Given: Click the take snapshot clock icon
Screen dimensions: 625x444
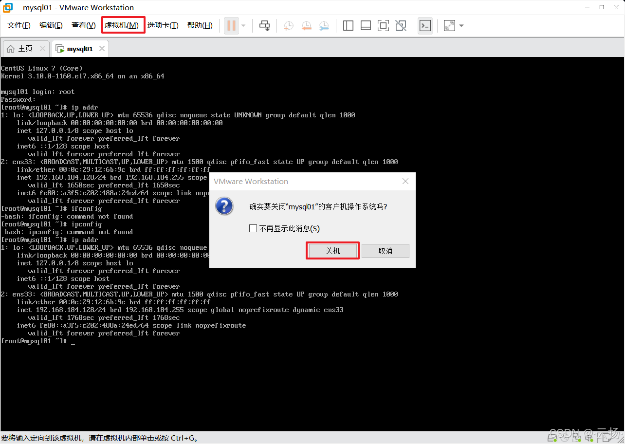Looking at the screenshot, I should (x=289, y=25).
